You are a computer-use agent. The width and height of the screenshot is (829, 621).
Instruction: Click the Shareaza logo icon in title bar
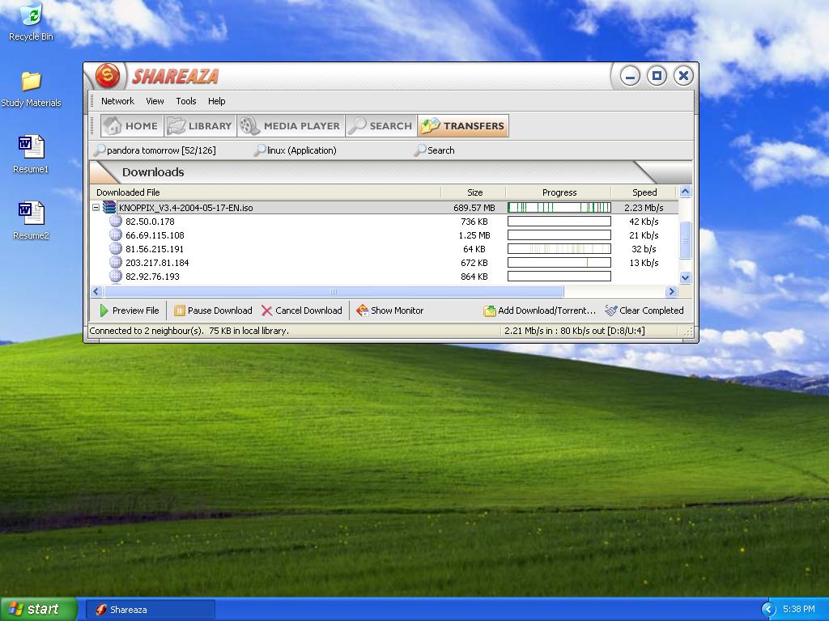[x=108, y=76]
